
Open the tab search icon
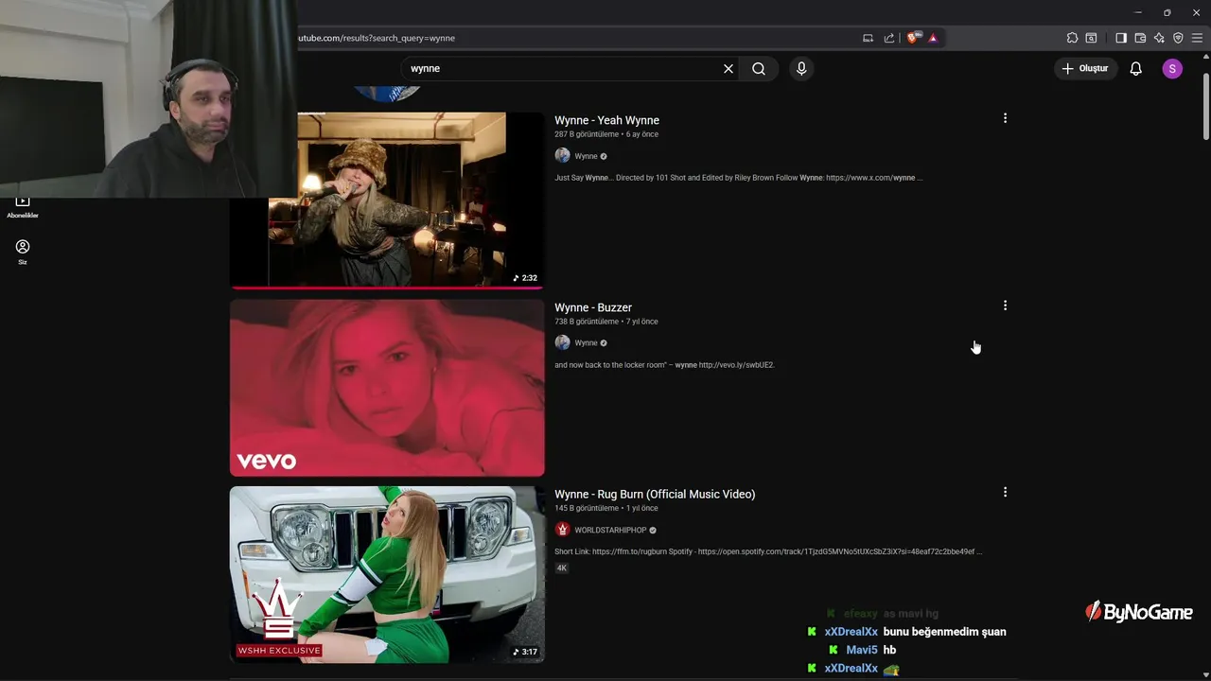click(1091, 38)
